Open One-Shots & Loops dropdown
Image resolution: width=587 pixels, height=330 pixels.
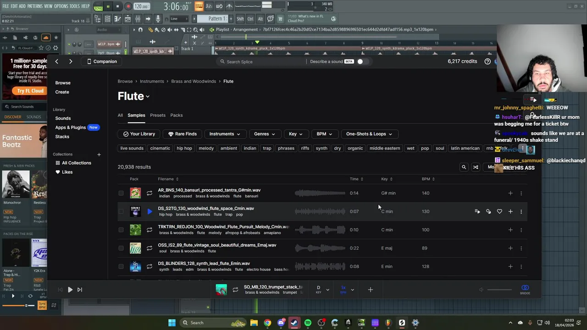[369, 134]
